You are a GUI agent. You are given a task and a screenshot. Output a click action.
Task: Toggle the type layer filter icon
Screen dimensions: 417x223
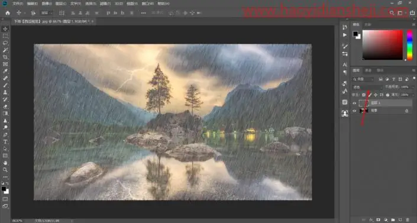(393, 79)
